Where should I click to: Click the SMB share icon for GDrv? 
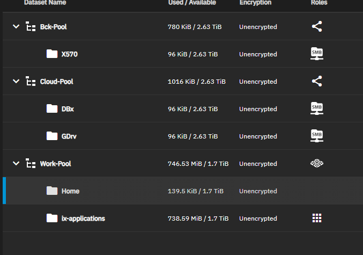[x=317, y=136]
